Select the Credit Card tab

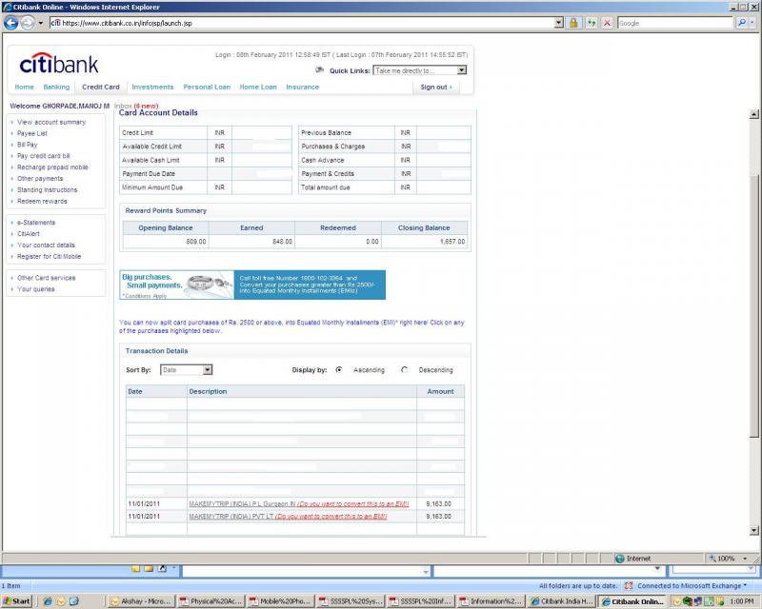(x=101, y=87)
